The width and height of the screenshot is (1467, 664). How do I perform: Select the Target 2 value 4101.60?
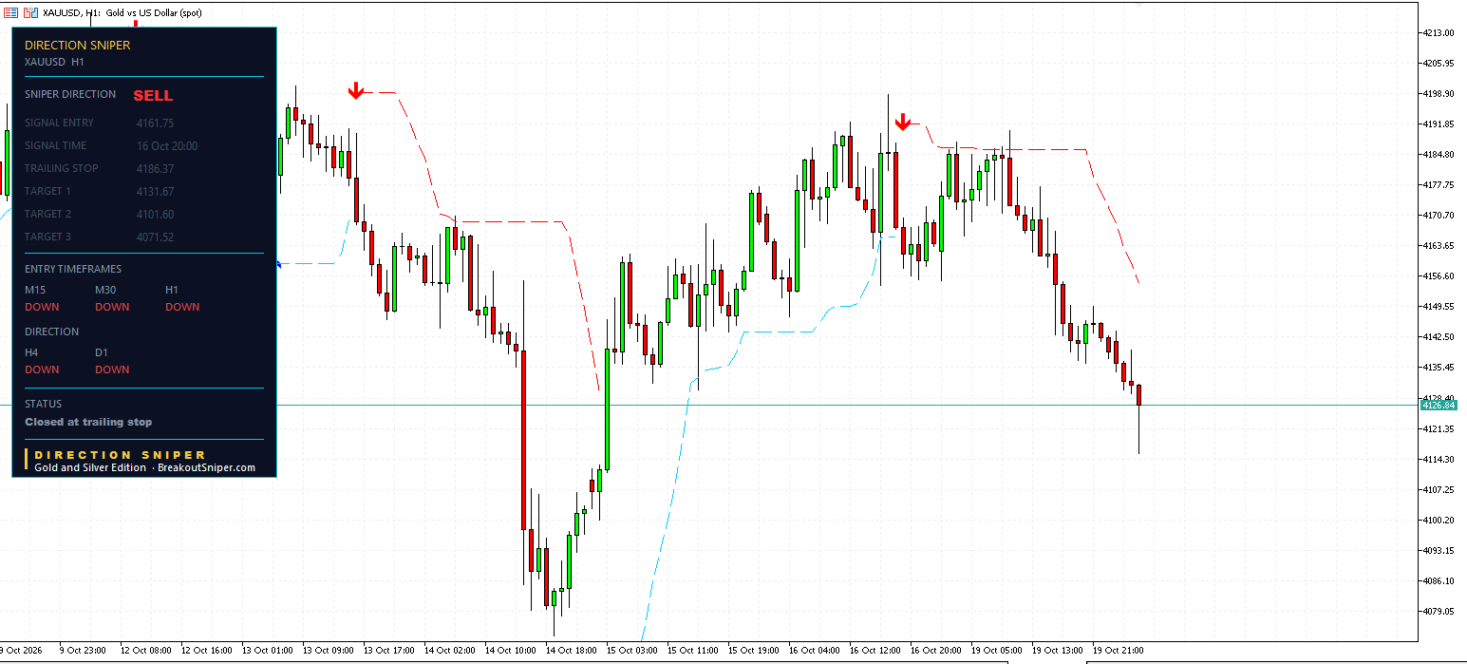click(x=156, y=215)
